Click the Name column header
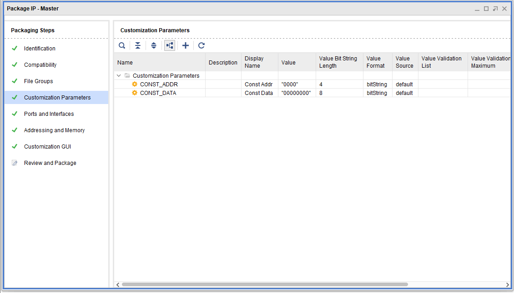 point(160,62)
